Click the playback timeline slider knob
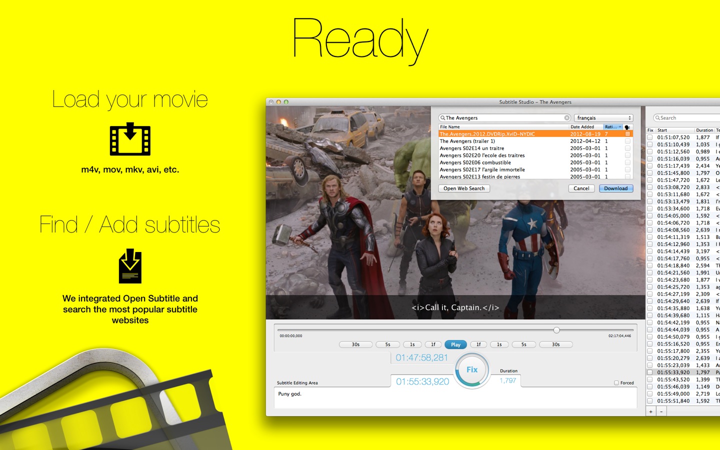The width and height of the screenshot is (720, 450). point(556,330)
